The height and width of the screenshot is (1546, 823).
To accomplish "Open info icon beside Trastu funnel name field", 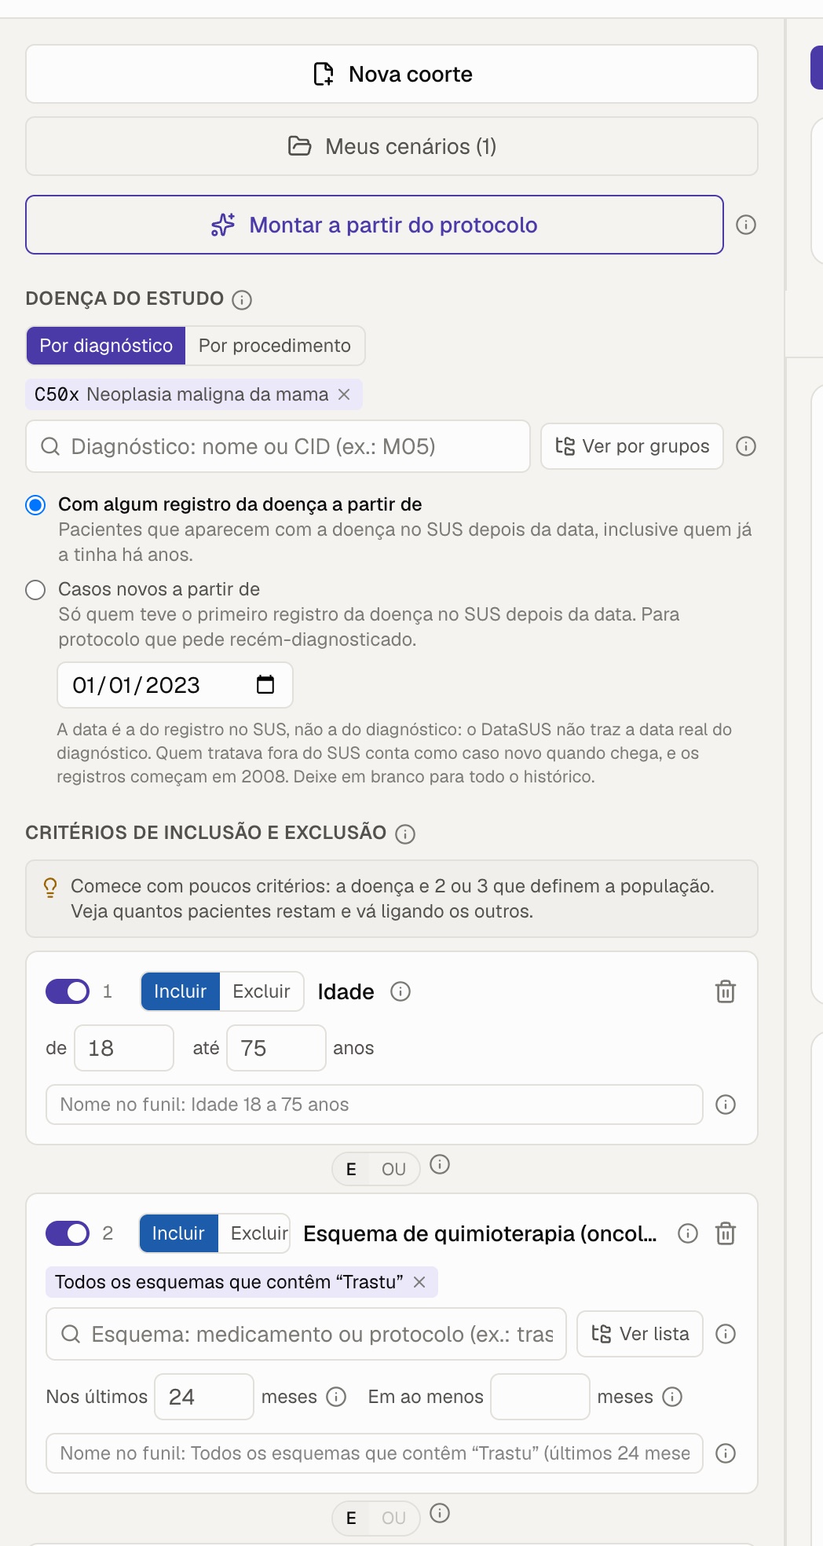I will (726, 1453).
